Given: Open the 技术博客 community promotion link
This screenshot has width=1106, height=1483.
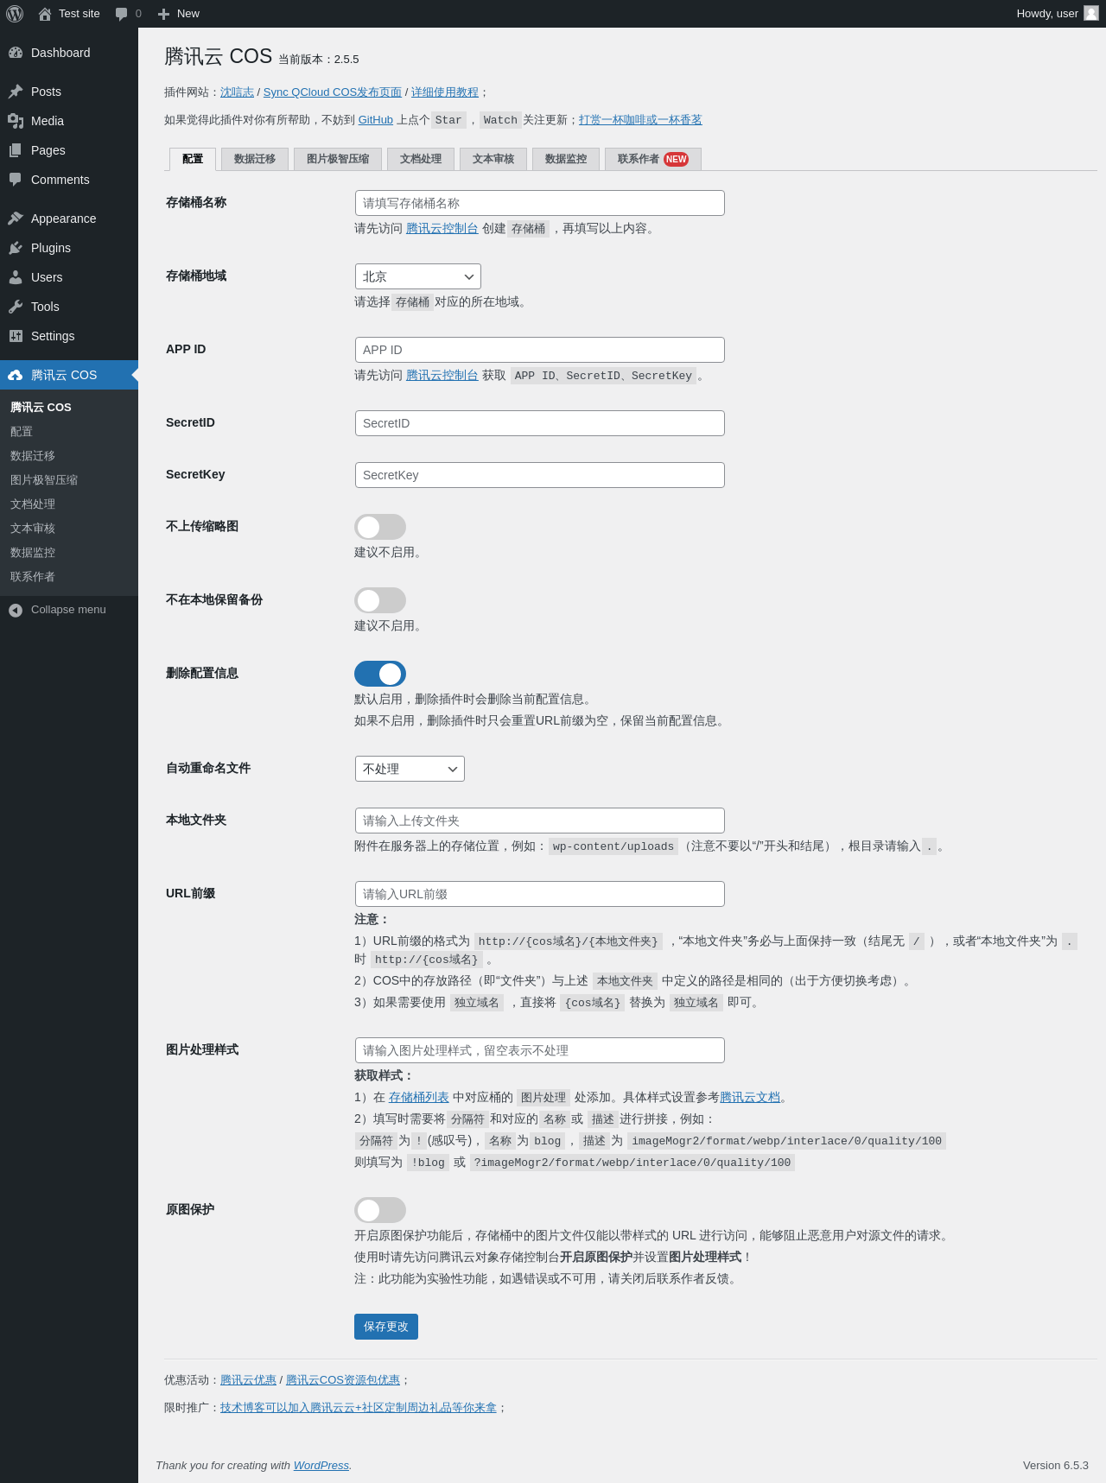Looking at the screenshot, I should point(359,1408).
